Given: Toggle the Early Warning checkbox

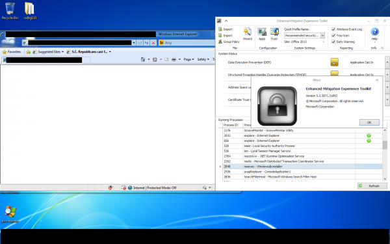Looking at the screenshot, I should 333,42.
